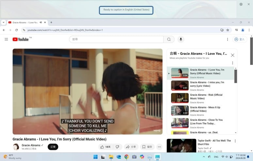Open Task View on taskbar

pos(103,157)
